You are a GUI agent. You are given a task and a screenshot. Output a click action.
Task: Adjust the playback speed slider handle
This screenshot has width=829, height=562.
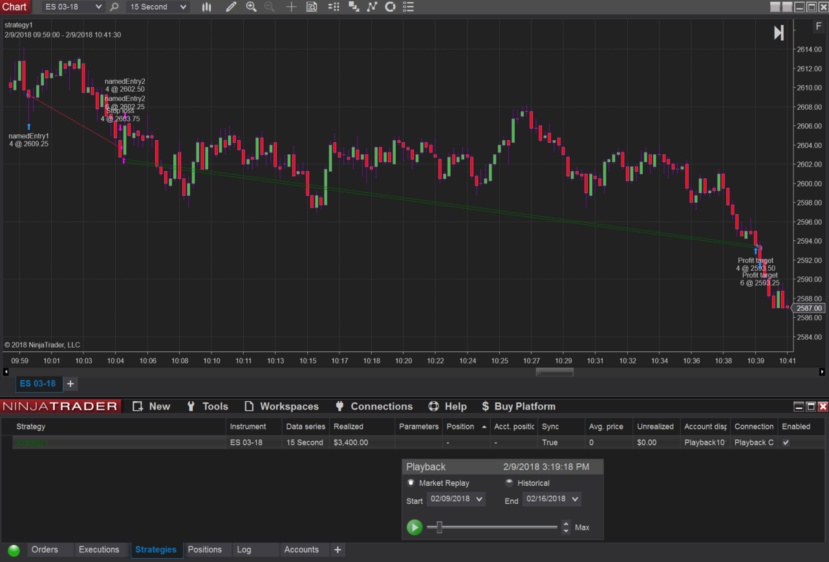coord(440,528)
